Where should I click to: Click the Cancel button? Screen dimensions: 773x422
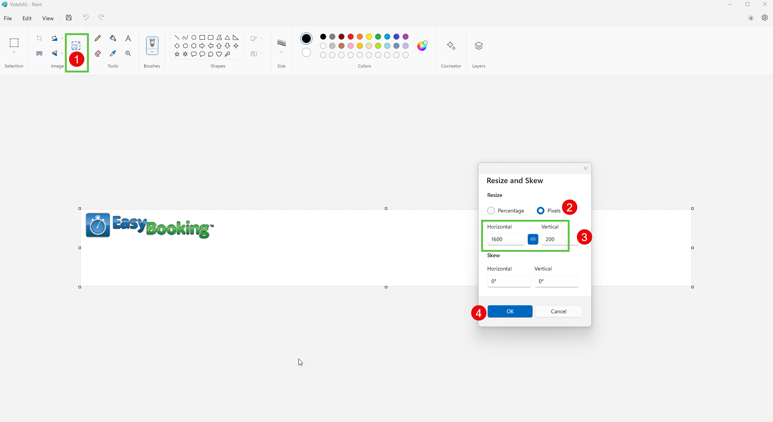pos(559,311)
